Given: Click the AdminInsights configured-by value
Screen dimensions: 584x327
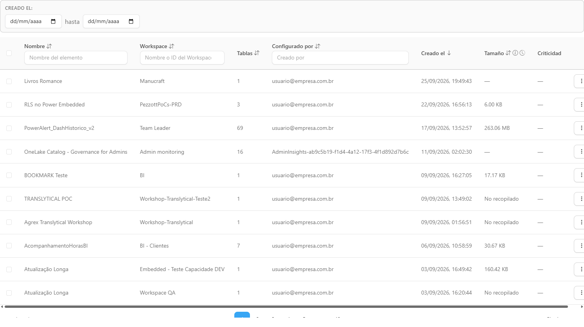Looking at the screenshot, I should (x=340, y=152).
